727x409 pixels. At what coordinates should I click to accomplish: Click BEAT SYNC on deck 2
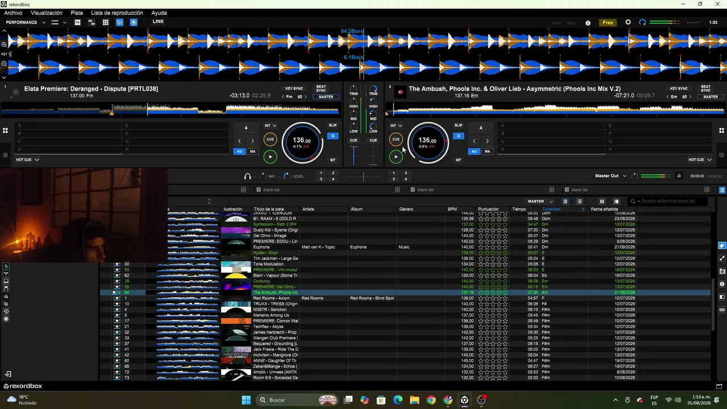(705, 89)
